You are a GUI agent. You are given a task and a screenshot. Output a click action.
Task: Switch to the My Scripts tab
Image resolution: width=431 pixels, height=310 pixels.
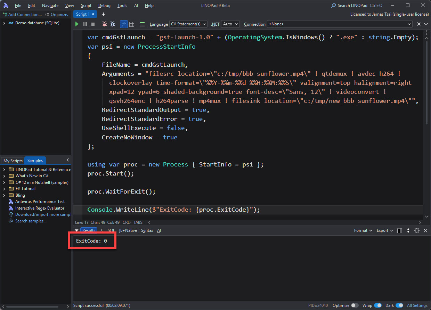pyautogui.click(x=13, y=161)
